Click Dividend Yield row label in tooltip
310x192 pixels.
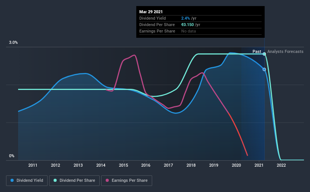[x=153, y=18]
